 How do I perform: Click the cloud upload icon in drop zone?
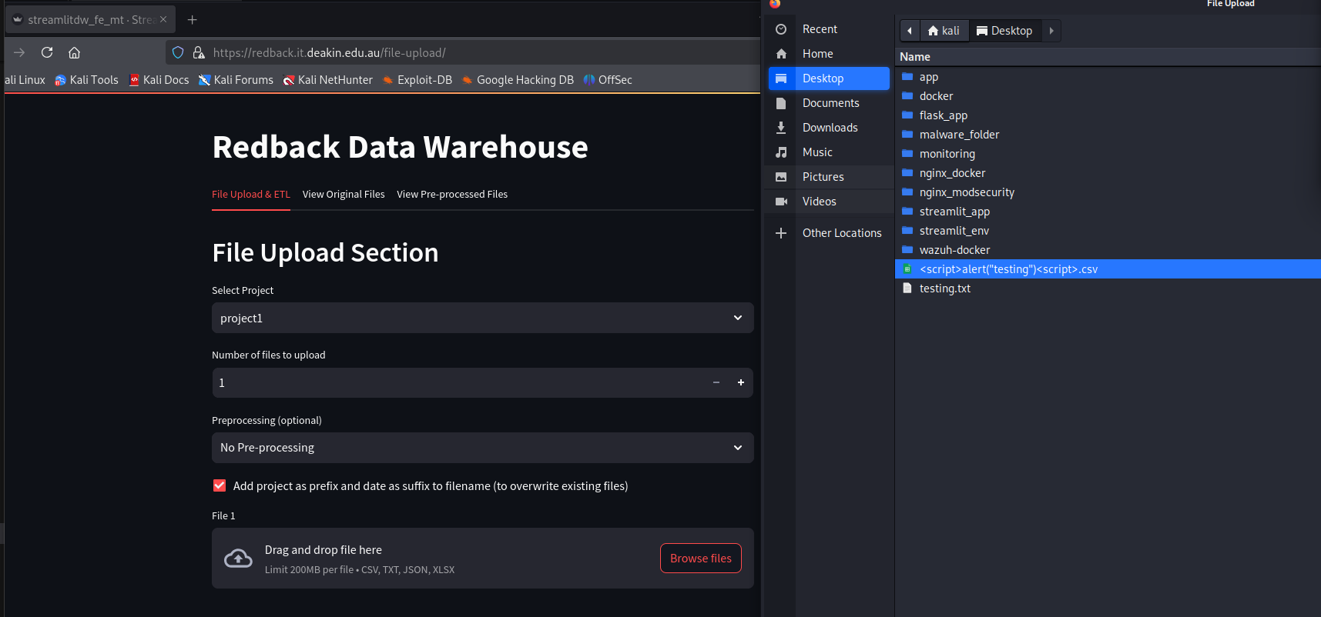point(238,559)
